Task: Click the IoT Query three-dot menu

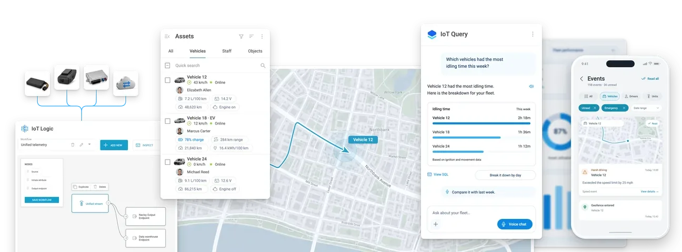Action: tap(533, 34)
